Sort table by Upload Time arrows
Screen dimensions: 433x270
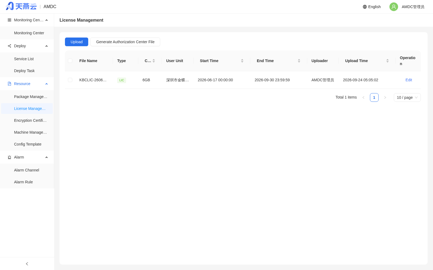tap(388, 61)
